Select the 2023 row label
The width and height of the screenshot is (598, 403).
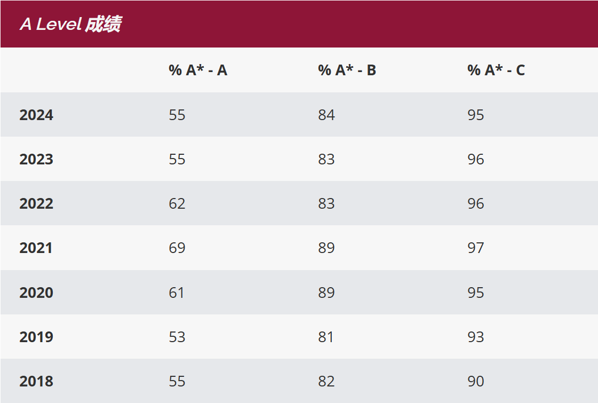36,159
